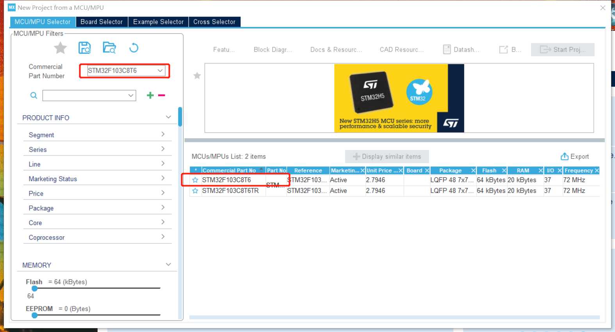Sort by Commercial Part No column header
The width and height of the screenshot is (615, 332).
click(229, 170)
